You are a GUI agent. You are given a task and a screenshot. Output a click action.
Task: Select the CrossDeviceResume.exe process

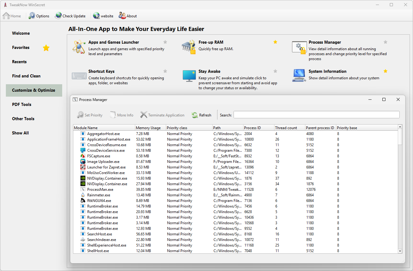pos(235,145)
